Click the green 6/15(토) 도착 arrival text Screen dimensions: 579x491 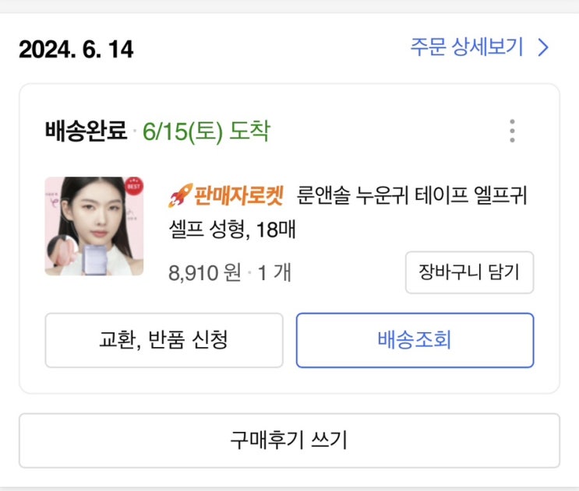[206, 131]
